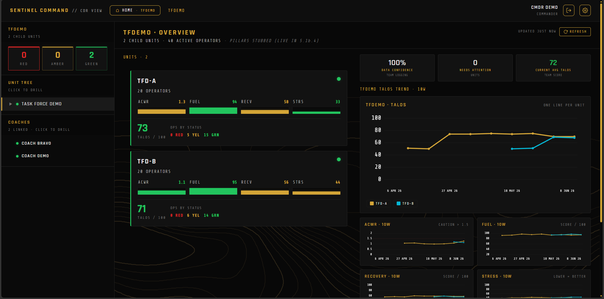Click the SENTINEL COMMAND logo text
This screenshot has width=604, height=299.
[x=39, y=10]
